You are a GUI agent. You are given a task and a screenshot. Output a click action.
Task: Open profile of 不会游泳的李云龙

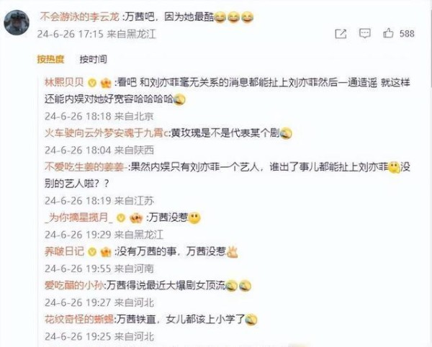pos(80,17)
